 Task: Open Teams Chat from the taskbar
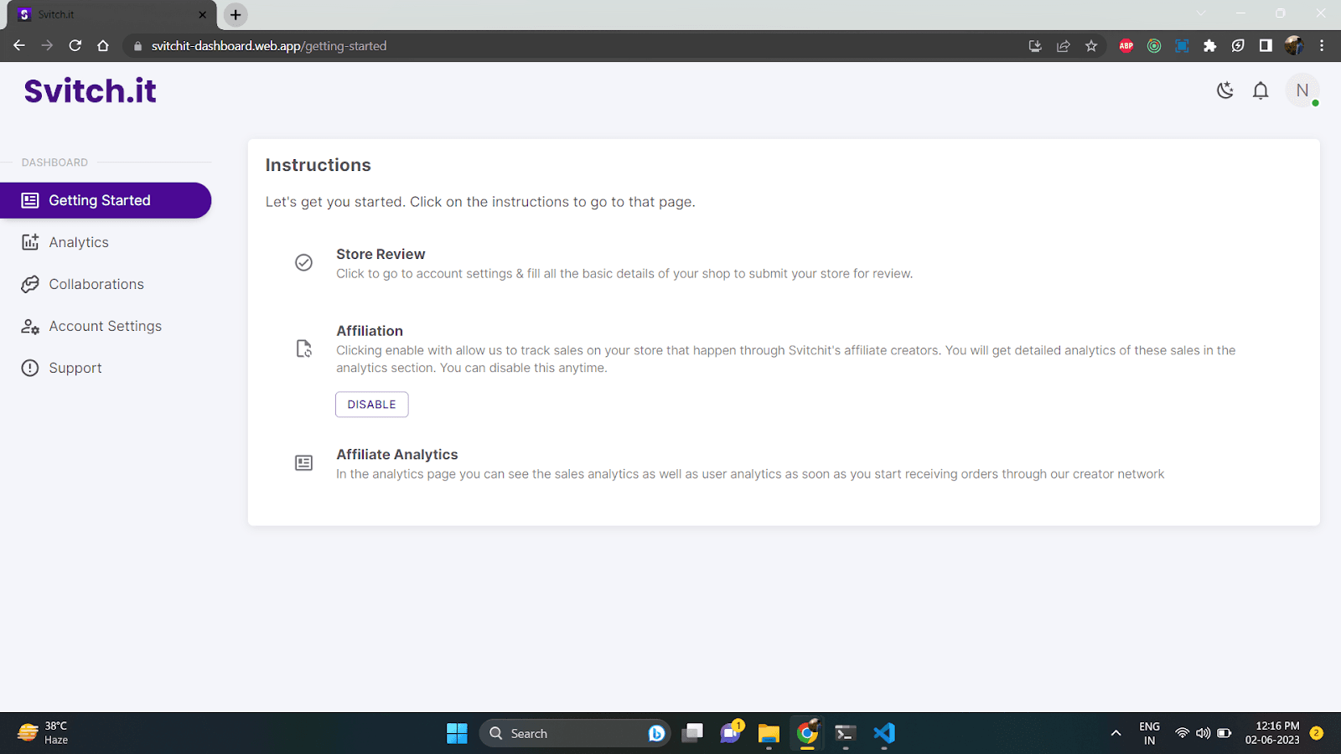click(731, 733)
